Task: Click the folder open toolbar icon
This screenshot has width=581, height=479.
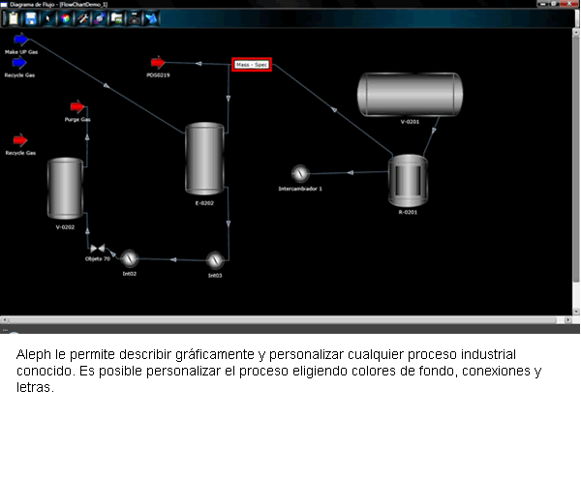Action: click(116, 17)
